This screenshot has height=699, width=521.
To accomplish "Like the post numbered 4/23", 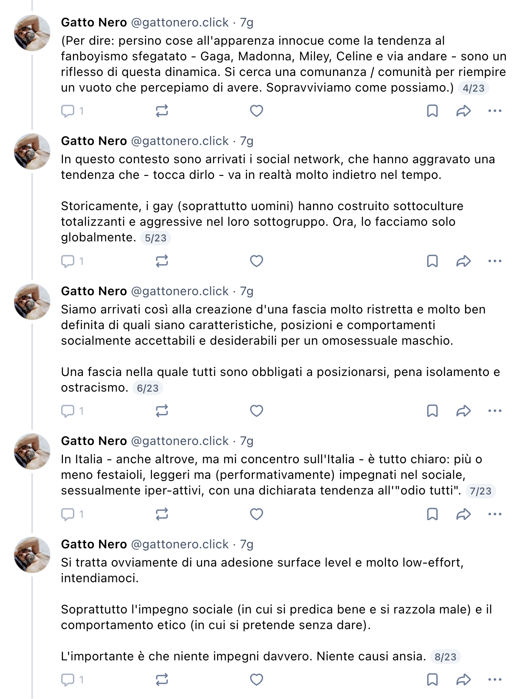I will [x=257, y=111].
